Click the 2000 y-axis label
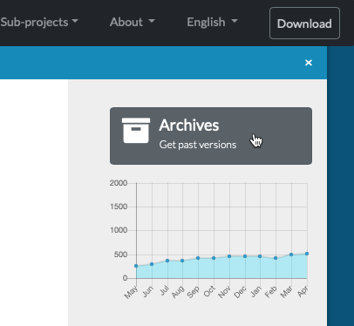 point(119,183)
